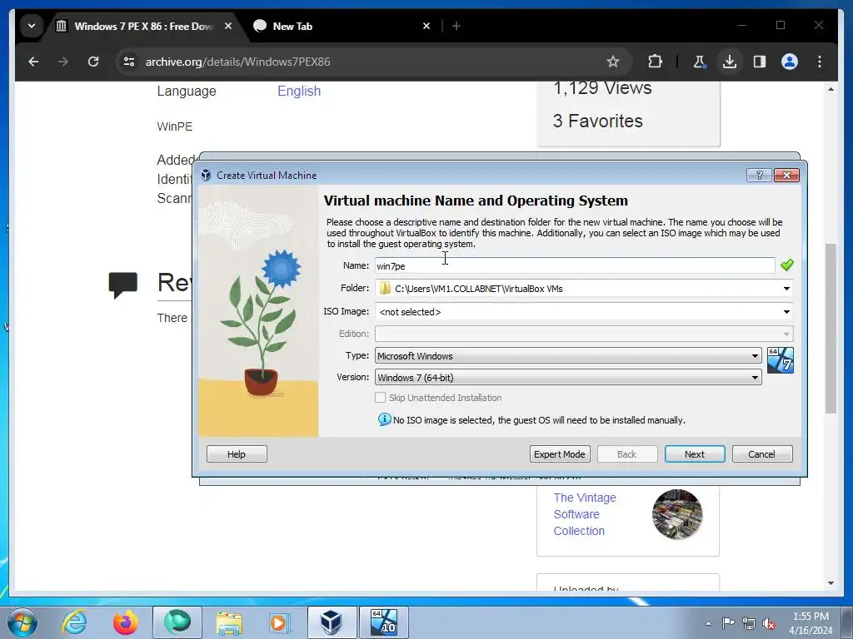Click the green checkmark next to Name field
The height and width of the screenshot is (639, 853).
[786, 265]
